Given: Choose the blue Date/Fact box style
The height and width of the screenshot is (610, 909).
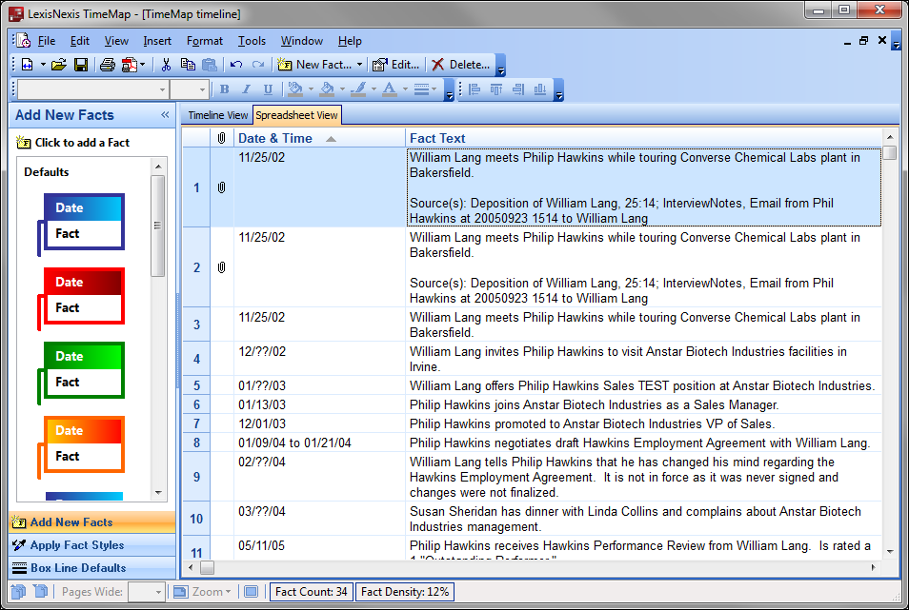Looking at the screenshot, I should coord(81,225).
